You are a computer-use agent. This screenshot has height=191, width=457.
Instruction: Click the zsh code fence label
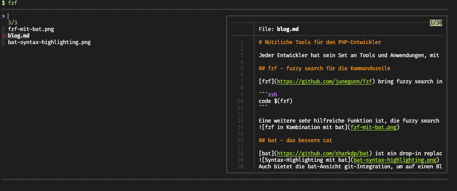[x=273, y=95]
